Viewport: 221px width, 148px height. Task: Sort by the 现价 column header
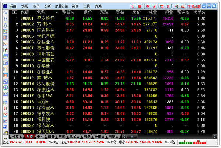point(88,13)
